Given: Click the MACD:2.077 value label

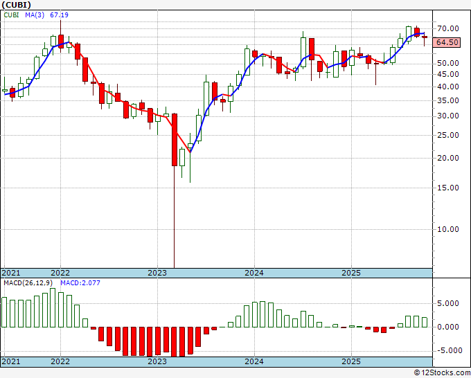Looking at the screenshot, I should click(x=80, y=283).
